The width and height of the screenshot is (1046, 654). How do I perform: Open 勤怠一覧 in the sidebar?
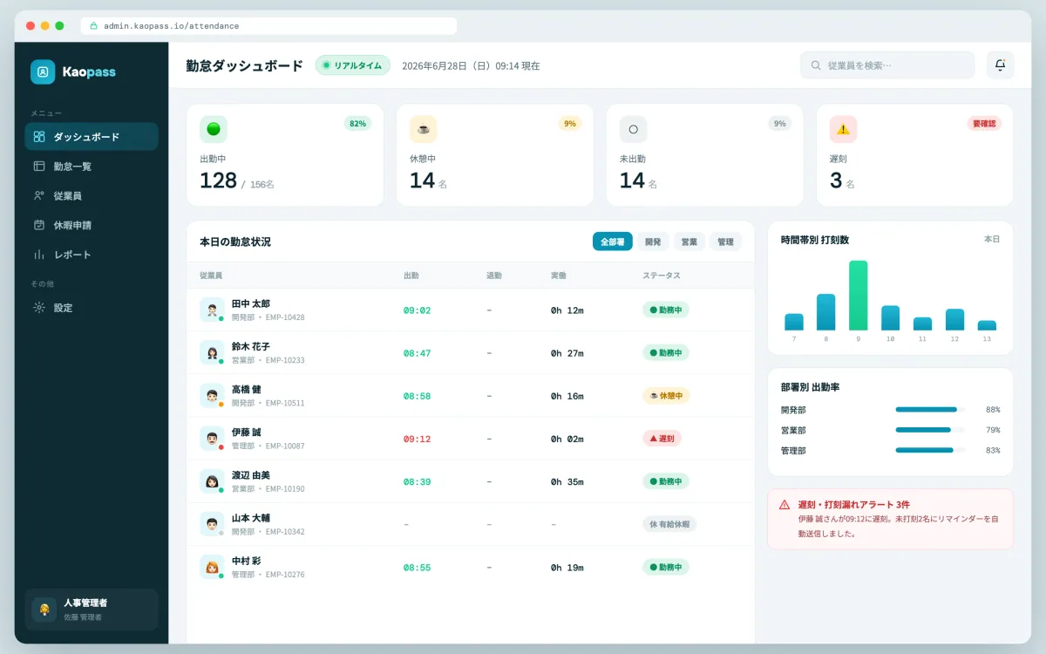(x=92, y=167)
